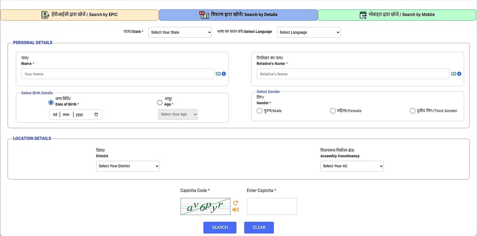The height and width of the screenshot is (236, 477).
Task: Click into the Enter Captcha field
Action: coord(271,206)
